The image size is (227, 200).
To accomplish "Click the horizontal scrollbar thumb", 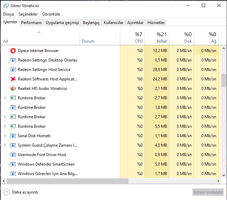I will pyautogui.click(x=67, y=181).
